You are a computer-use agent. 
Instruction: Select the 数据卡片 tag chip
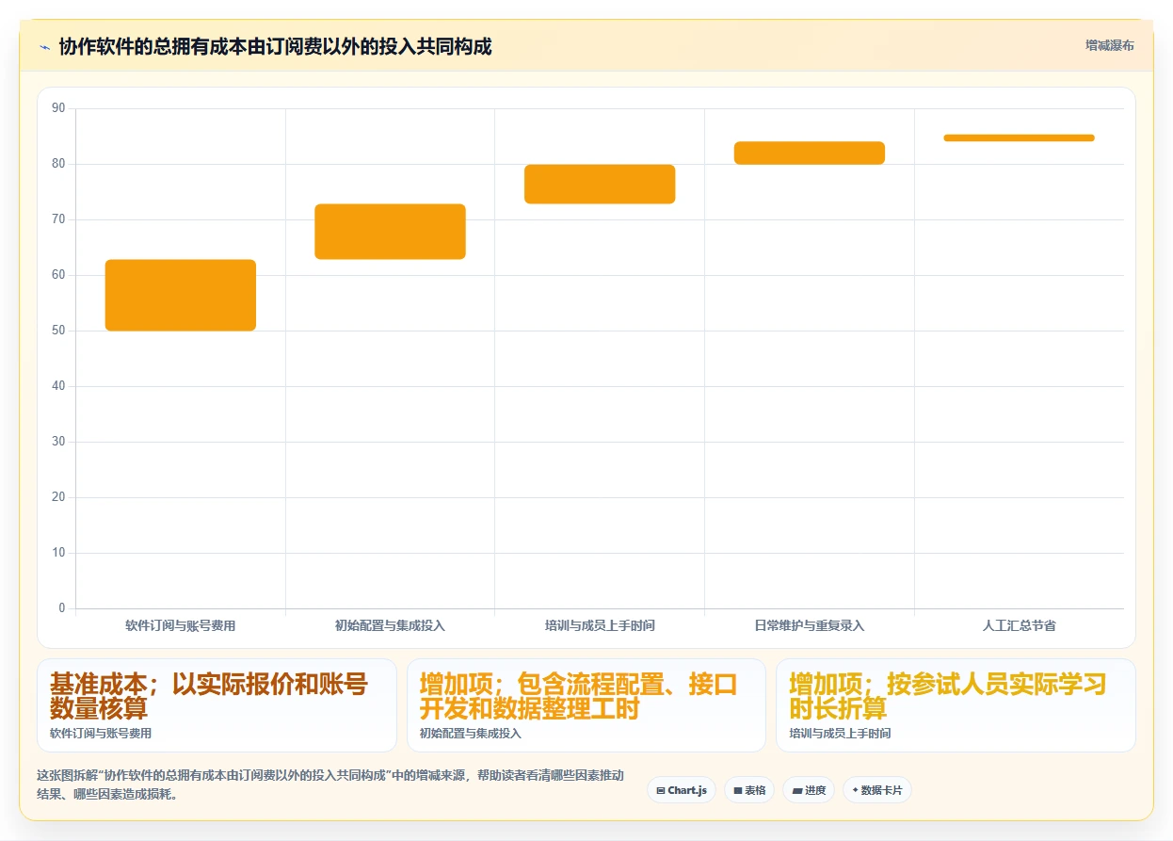pos(876,790)
